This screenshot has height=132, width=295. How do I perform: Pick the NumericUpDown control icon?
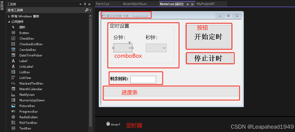pyautogui.click(x=13, y=100)
